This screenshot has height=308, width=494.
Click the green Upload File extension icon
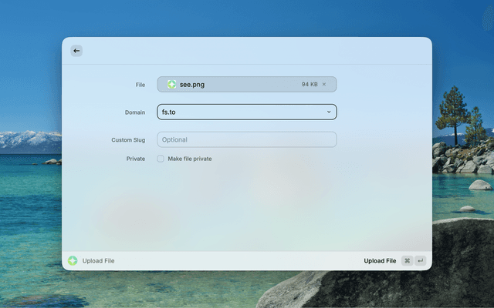point(73,261)
